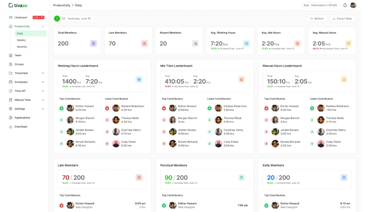Viewport: 365px width, 212px height.
Task: Click the Avg. Working Hours blue icon
Action: coord(246,43)
